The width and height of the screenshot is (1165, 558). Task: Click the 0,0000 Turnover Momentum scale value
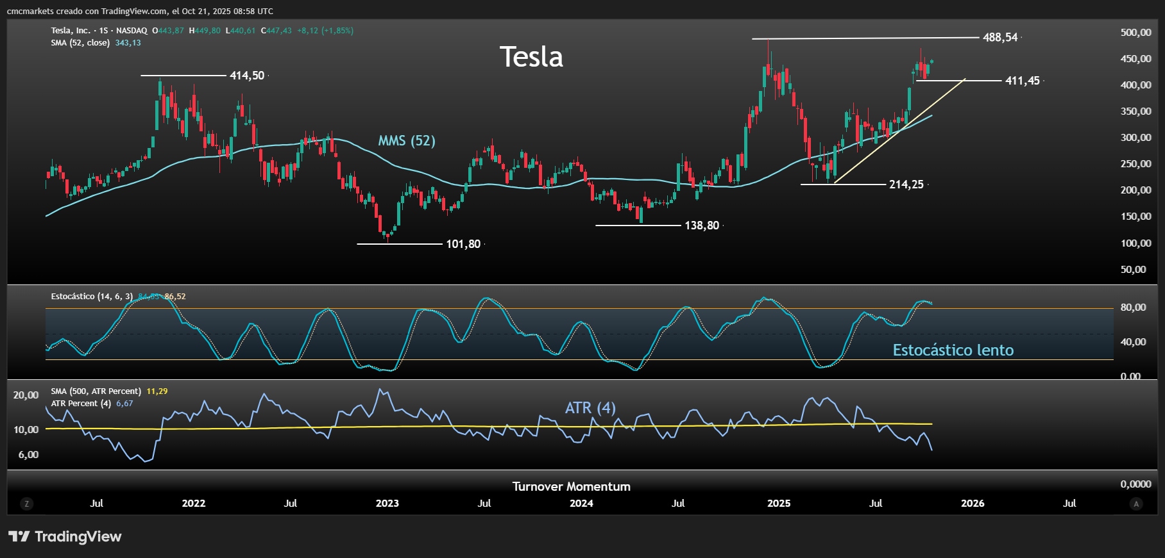1135,484
